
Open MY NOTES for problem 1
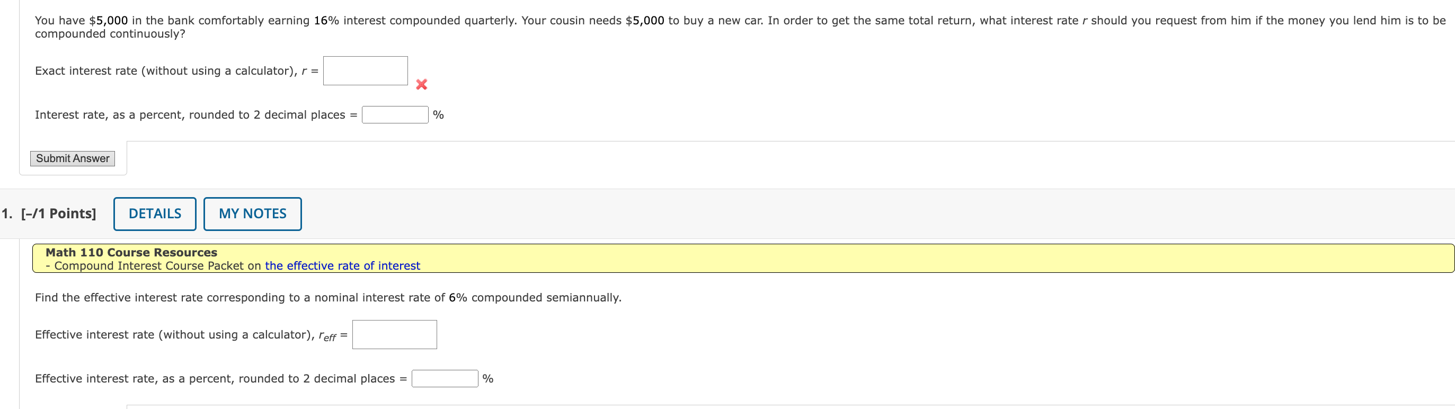tap(252, 214)
